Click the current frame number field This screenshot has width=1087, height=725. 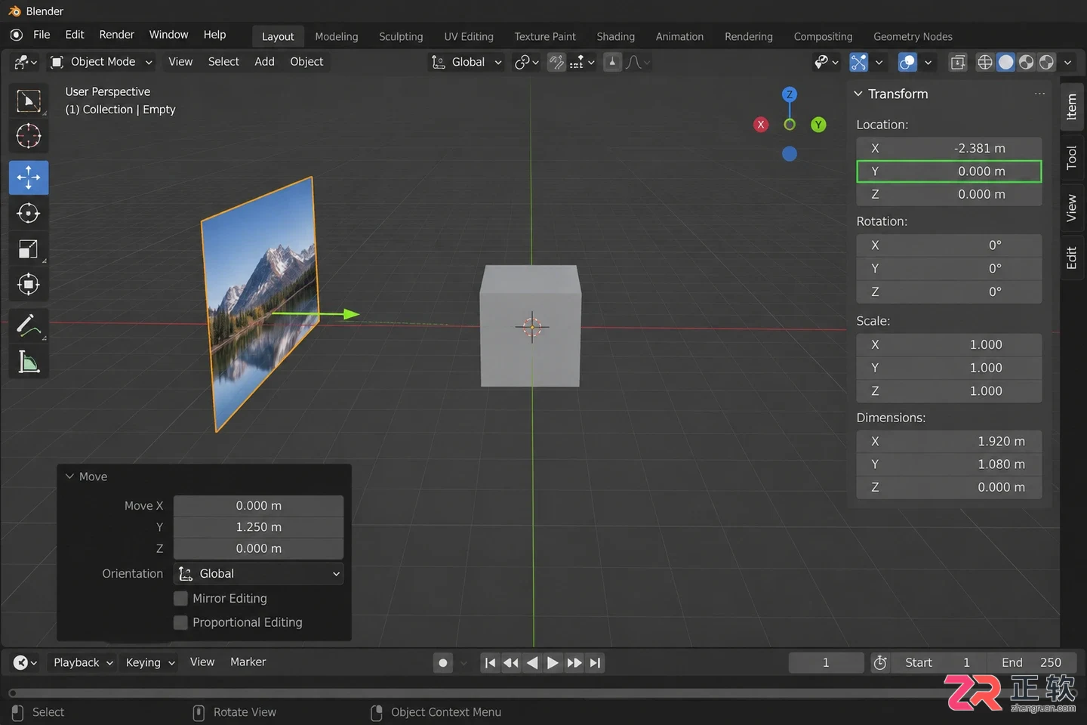826,662
